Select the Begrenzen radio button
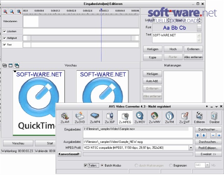 coord(170,165)
